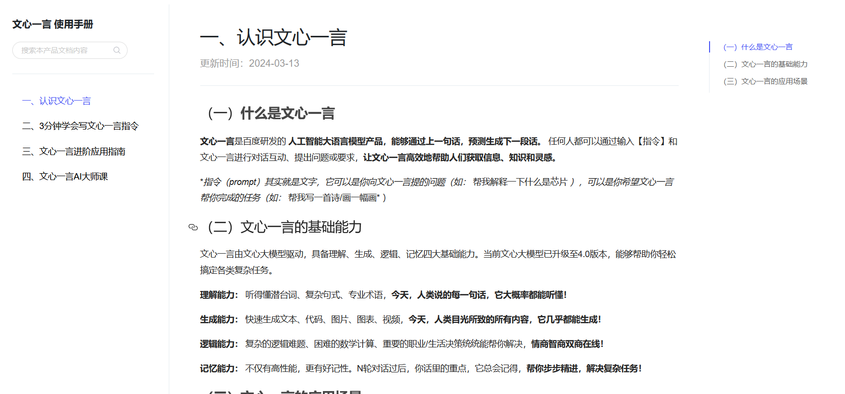
Task: Click the bold phrase 情商智商双商在线!
Action: point(567,344)
